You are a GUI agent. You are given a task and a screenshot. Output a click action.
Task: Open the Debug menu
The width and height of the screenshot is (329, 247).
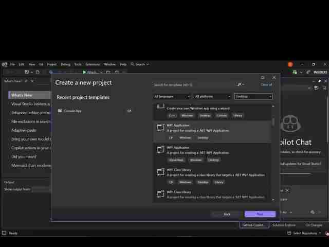click(x=65, y=64)
